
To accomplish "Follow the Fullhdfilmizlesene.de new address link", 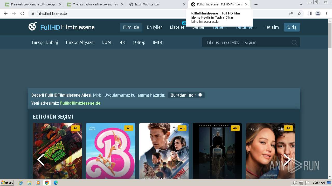I will [x=80, y=103].
